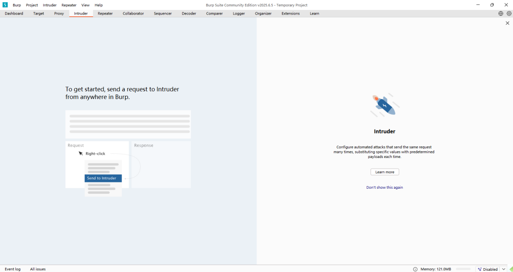
Task: Open the Burp menu
Action: pos(17,5)
